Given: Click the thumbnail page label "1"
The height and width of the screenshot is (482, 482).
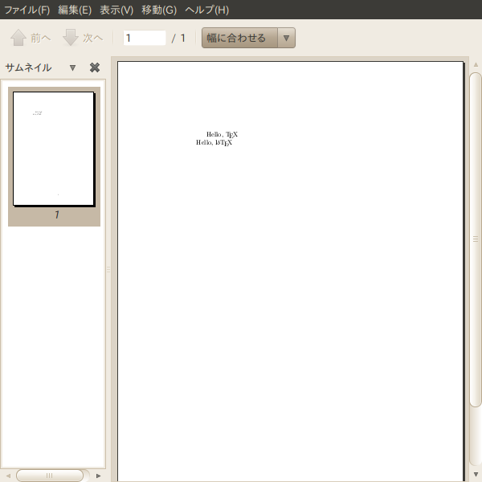Looking at the screenshot, I should coord(57,214).
